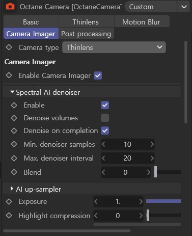Click keyframe diamond beside denoiser Enable
The height and width of the screenshot is (236, 192).
pyautogui.click(x=14, y=105)
